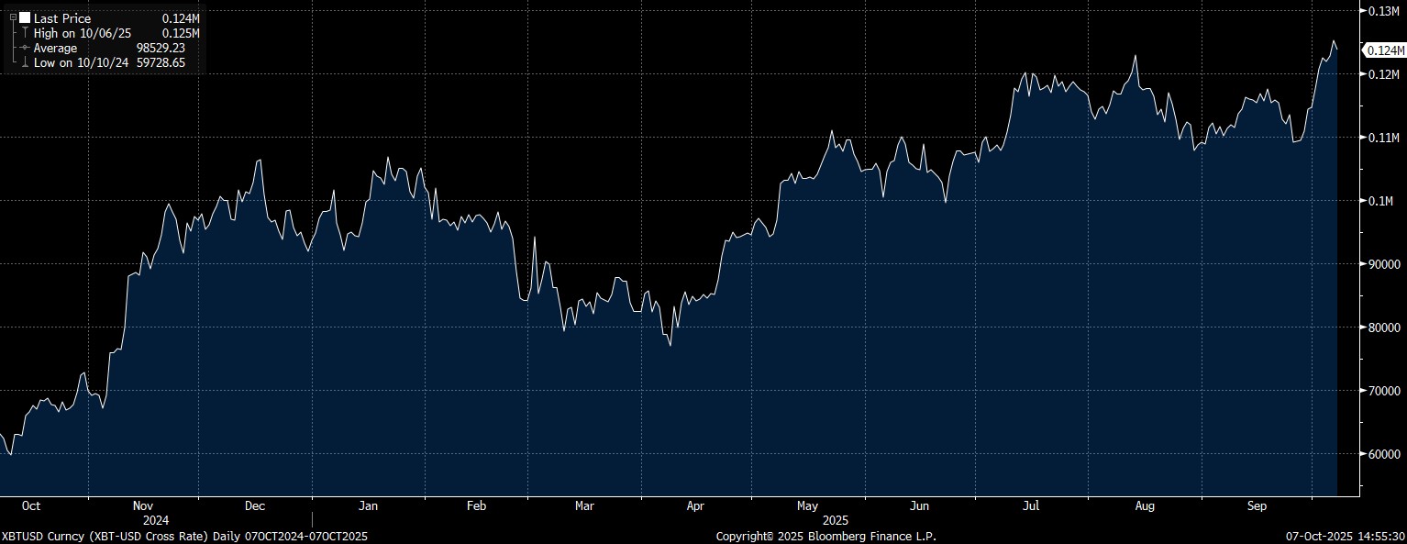Click the 0.12M y-axis label
Image resolution: width=1407 pixels, height=544 pixels.
click(1382, 74)
